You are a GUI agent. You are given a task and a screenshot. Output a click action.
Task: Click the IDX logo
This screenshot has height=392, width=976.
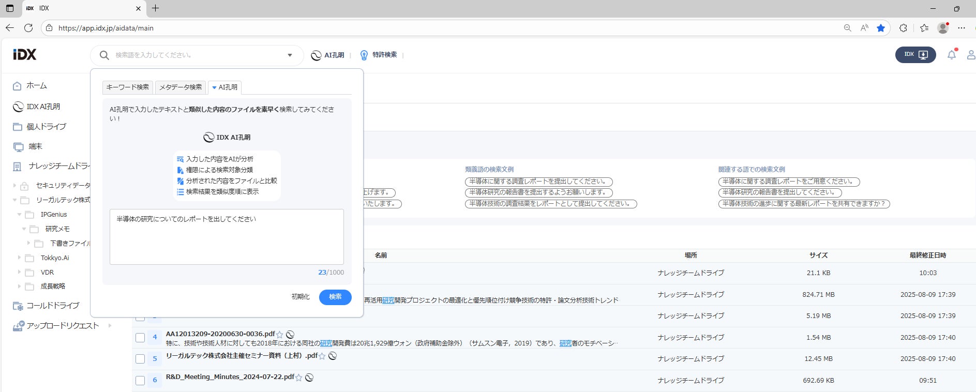click(24, 55)
